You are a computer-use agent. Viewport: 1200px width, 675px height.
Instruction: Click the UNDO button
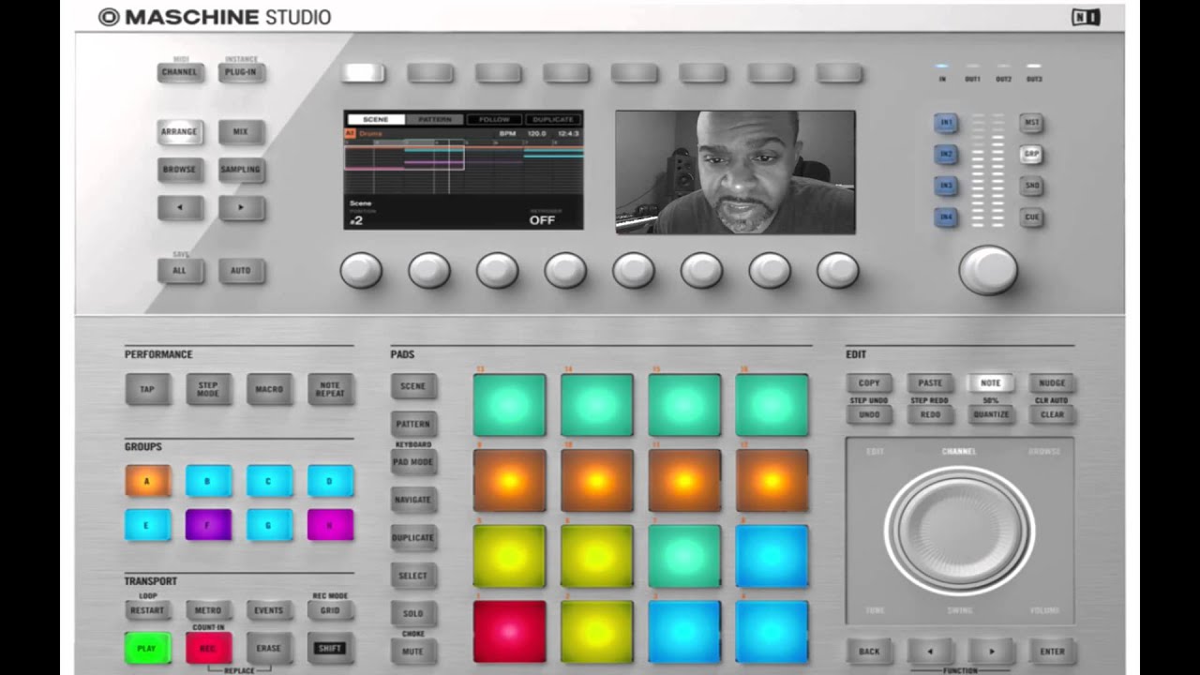869,414
